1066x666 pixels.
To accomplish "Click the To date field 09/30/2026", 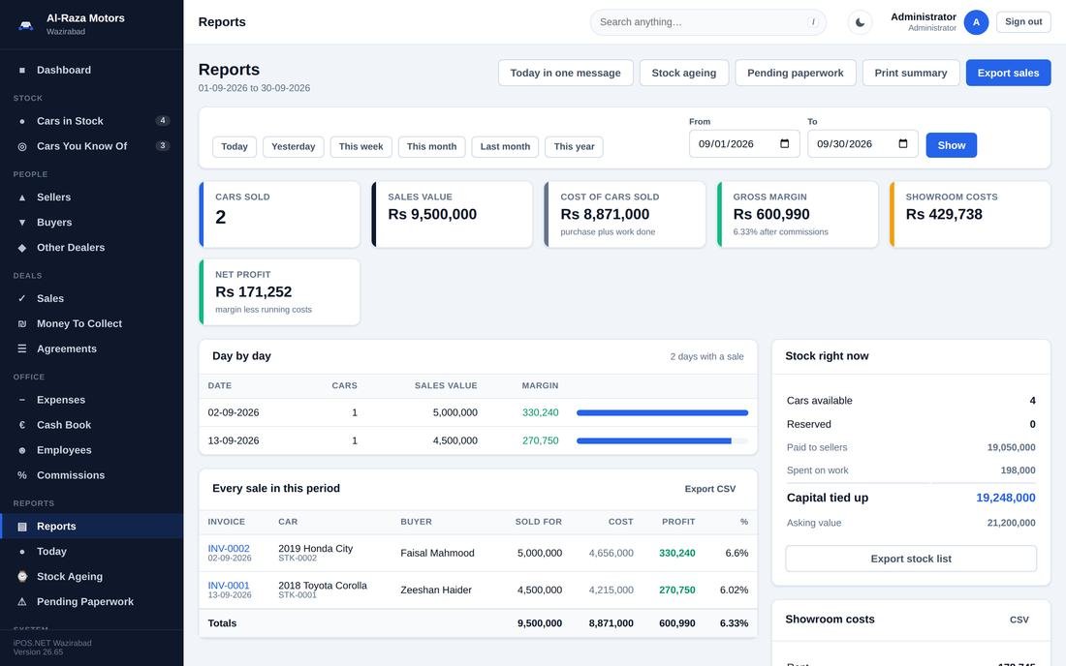I will pos(862,144).
